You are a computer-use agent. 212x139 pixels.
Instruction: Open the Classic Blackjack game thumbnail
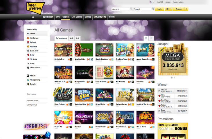104,50
